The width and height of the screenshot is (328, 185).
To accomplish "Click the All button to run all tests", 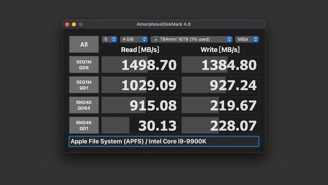I will [84, 44].
